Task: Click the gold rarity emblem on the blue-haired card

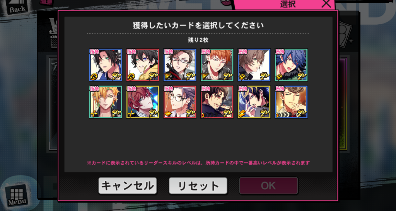Action: pos(301,77)
